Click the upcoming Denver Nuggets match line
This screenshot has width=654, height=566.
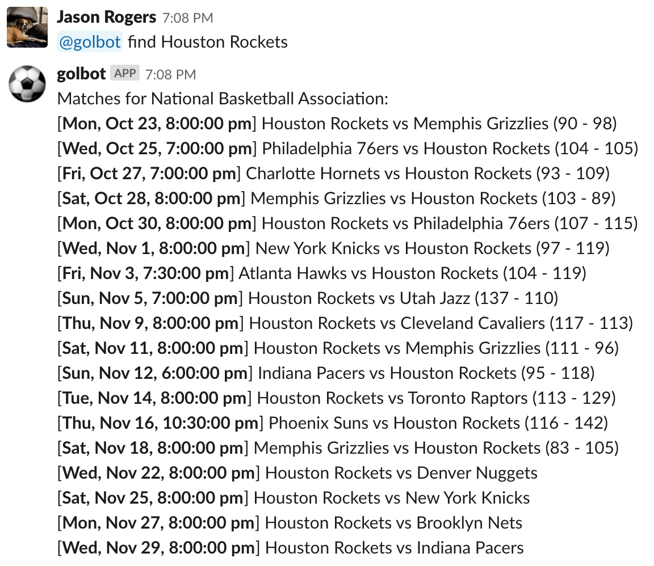(297, 473)
